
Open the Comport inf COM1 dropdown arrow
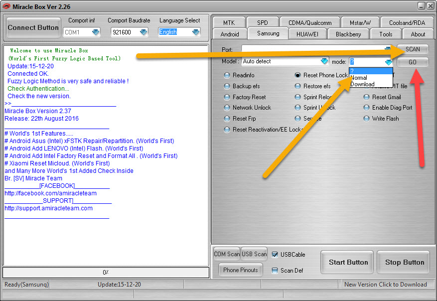coord(96,32)
